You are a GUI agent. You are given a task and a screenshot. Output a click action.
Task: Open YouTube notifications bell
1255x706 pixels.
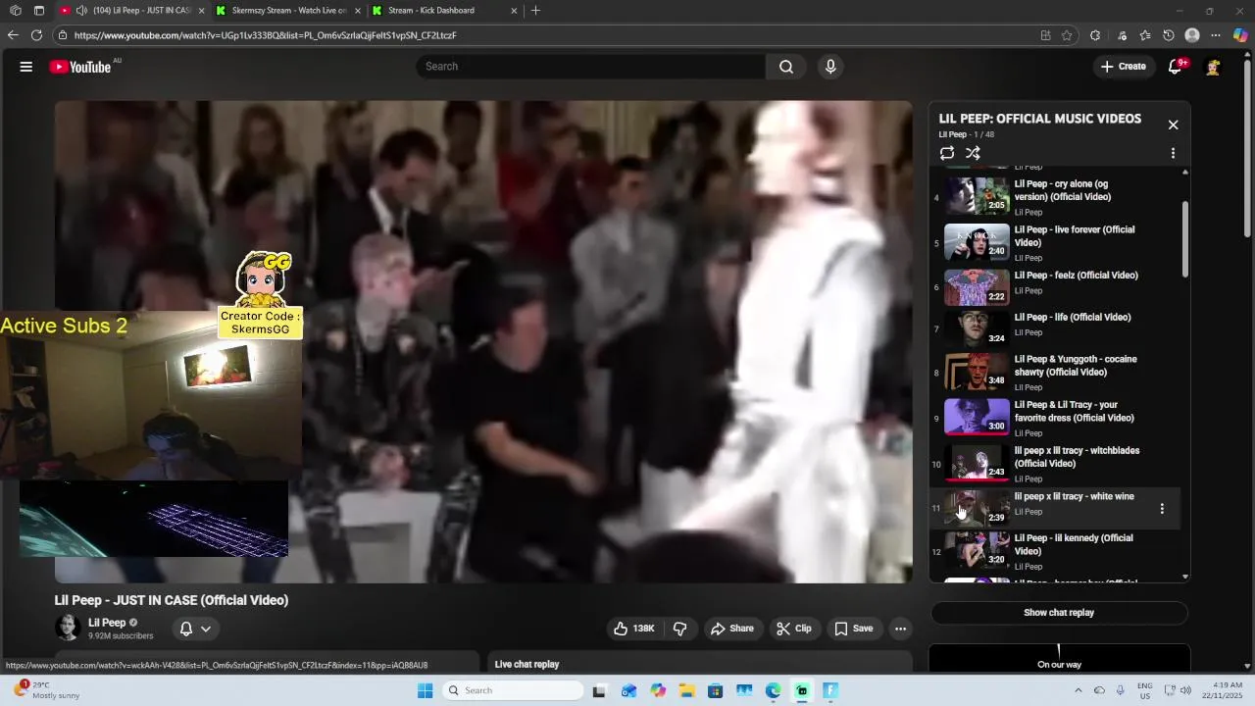tap(1175, 67)
